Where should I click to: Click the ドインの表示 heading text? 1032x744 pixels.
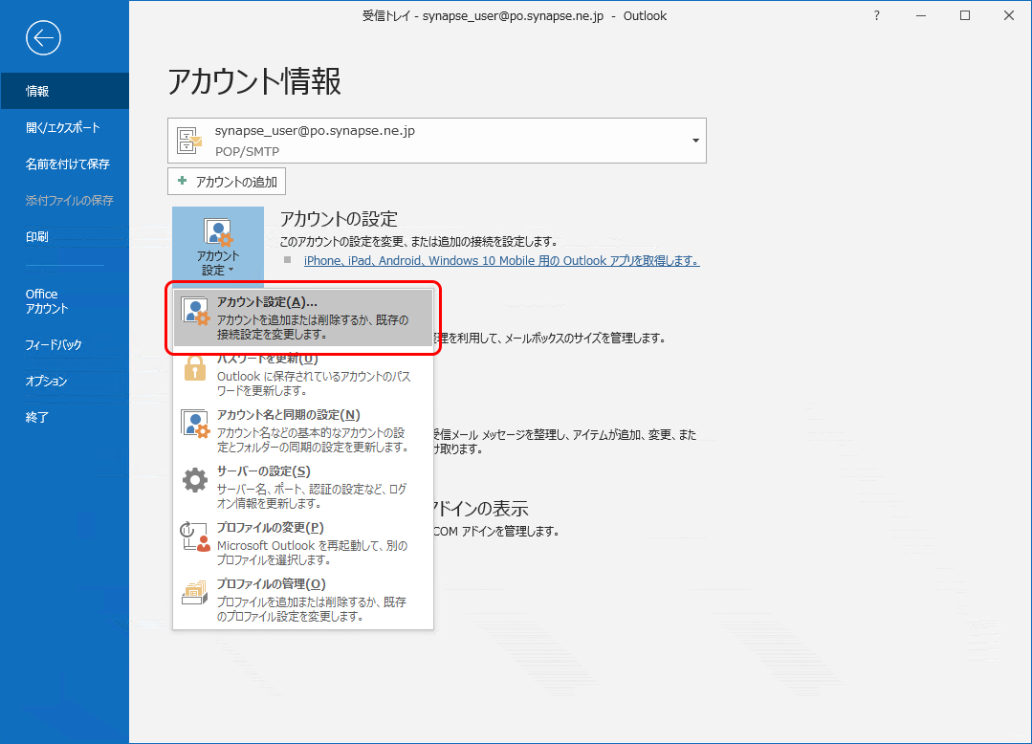coord(481,509)
